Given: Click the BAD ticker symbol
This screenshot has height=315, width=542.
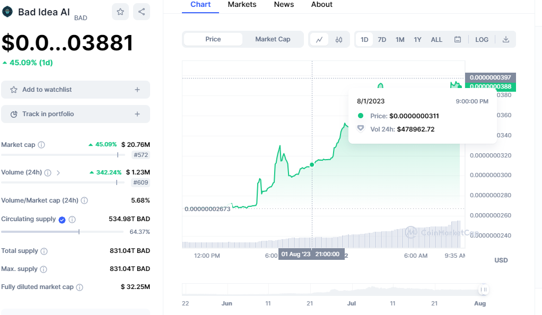Looking at the screenshot, I should (81, 18).
